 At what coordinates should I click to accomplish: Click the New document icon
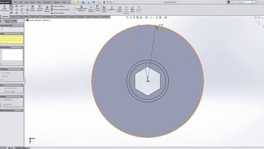(73, 2)
